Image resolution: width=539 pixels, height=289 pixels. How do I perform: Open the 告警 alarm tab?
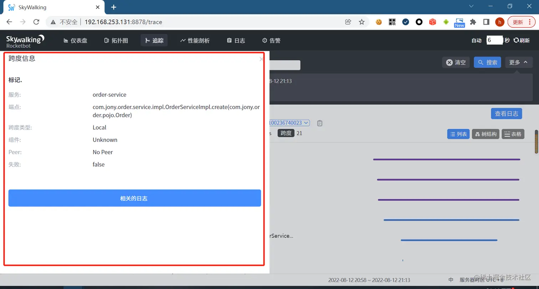(271, 41)
